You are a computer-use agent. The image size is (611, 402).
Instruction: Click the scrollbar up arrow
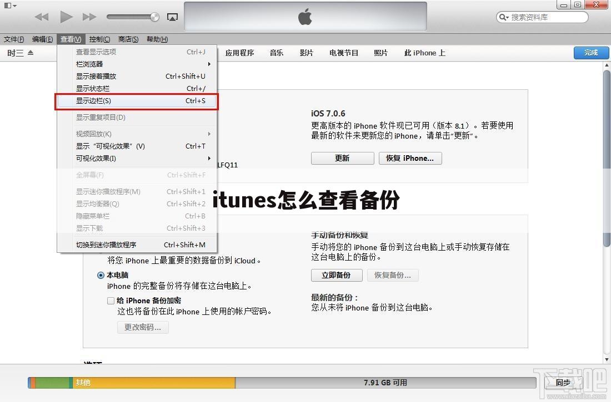tap(607, 66)
